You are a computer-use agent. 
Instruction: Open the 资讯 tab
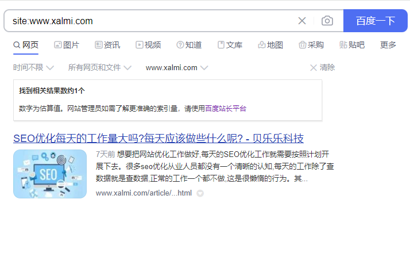tap(107, 45)
